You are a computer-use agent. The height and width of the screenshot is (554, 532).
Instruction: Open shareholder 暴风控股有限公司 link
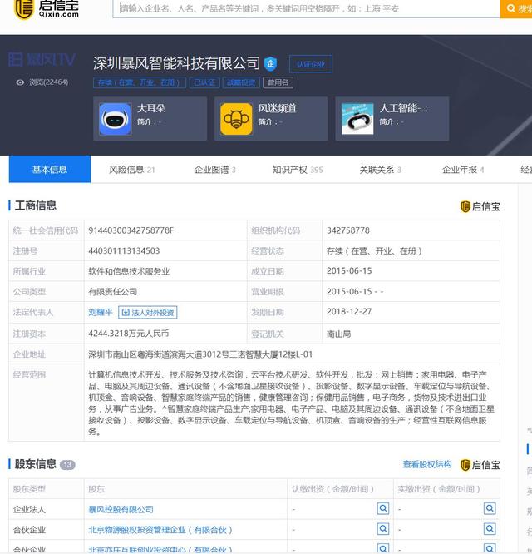pos(121,509)
